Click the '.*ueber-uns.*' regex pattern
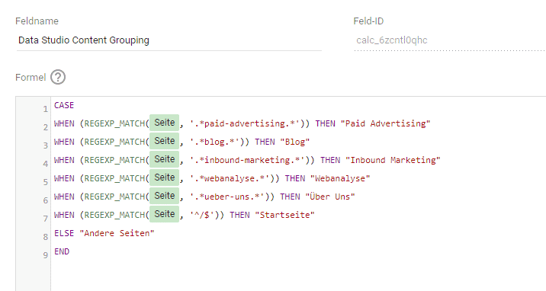The width and height of the screenshot is (546, 291). [x=229, y=197]
